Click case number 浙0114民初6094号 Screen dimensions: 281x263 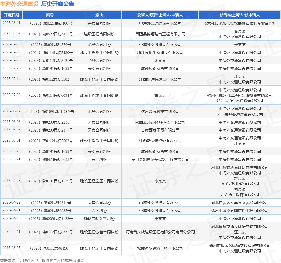(x=51, y=95)
